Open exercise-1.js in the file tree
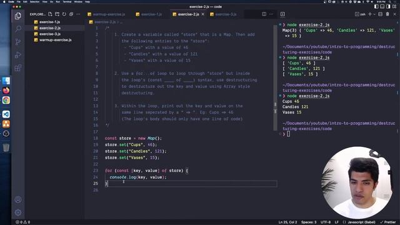The image size is (400, 225). point(49,22)
